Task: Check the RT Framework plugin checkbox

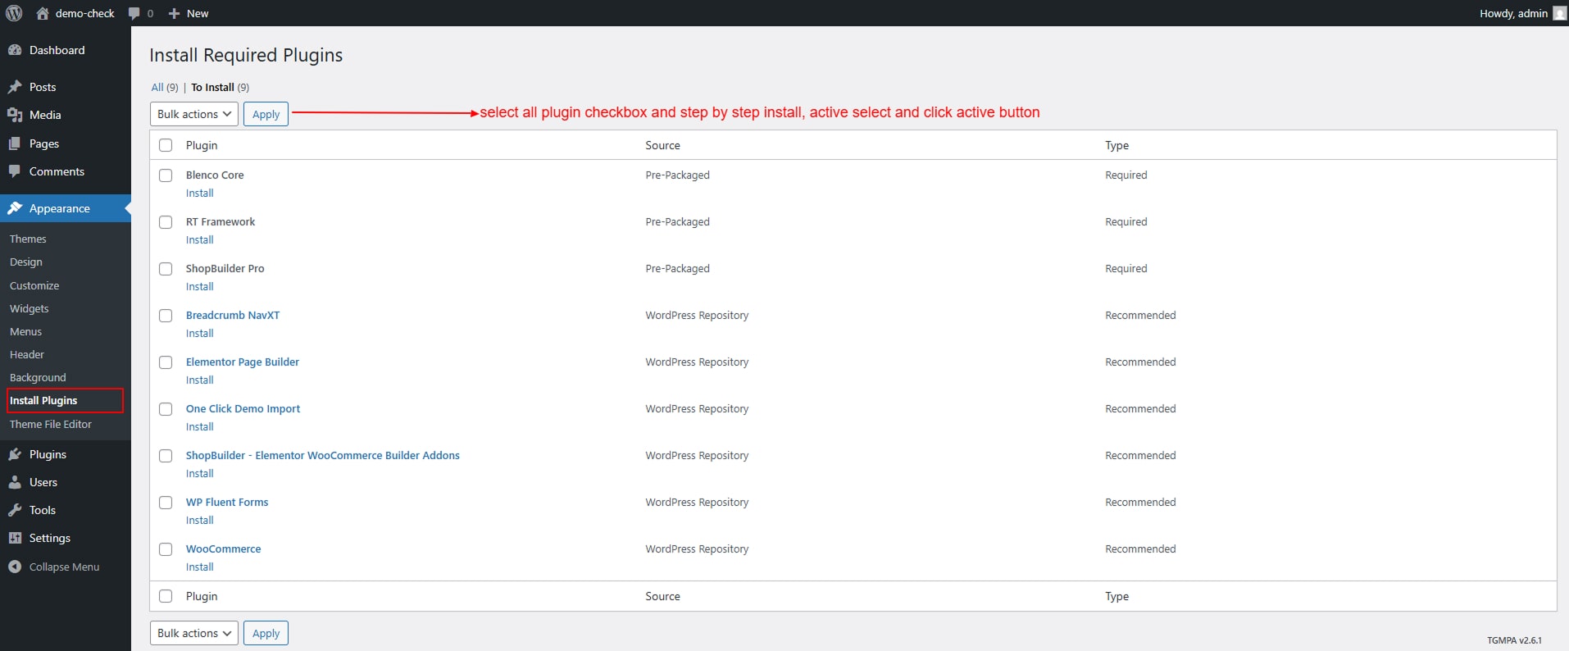Action: click(166, 222)
